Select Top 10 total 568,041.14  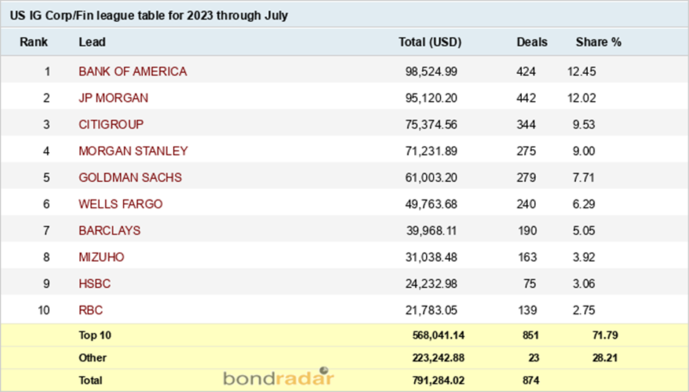click(x=438, y=336)
